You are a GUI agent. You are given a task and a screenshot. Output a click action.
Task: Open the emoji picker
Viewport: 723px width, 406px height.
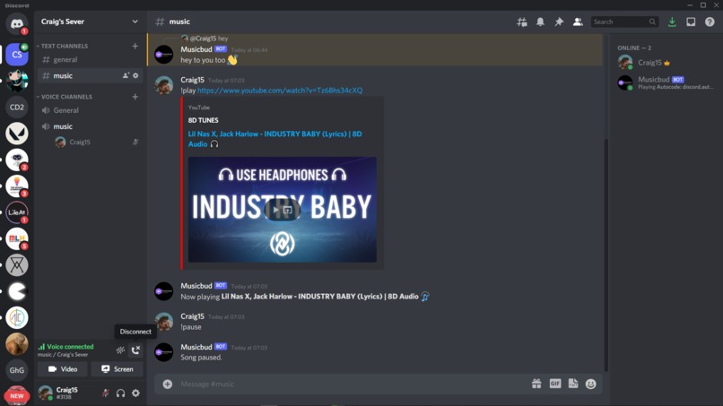click(590, 384)
